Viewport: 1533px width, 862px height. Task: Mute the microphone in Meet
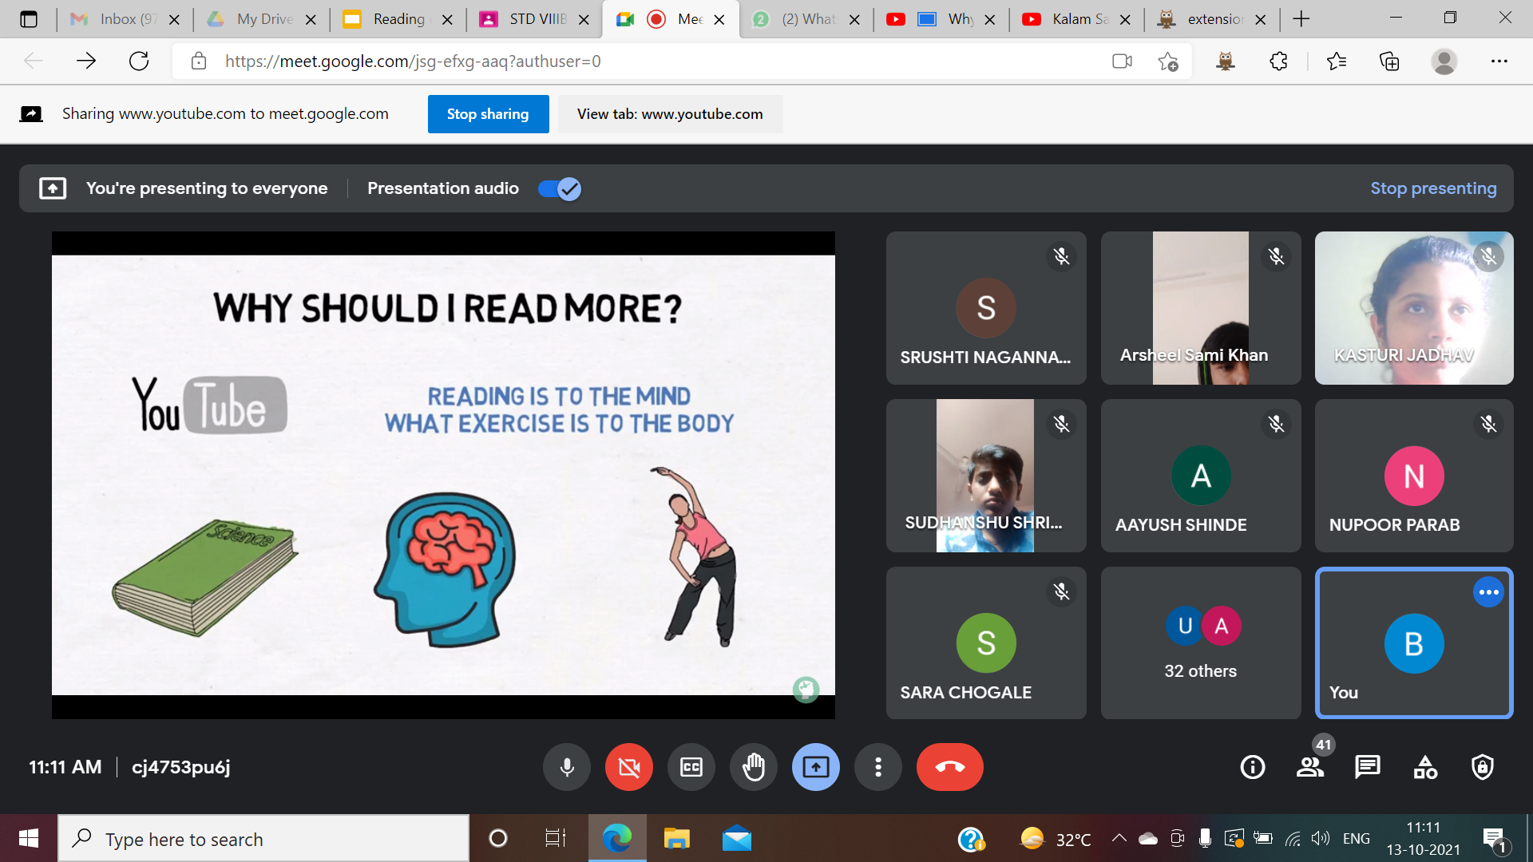pos(567,767)
